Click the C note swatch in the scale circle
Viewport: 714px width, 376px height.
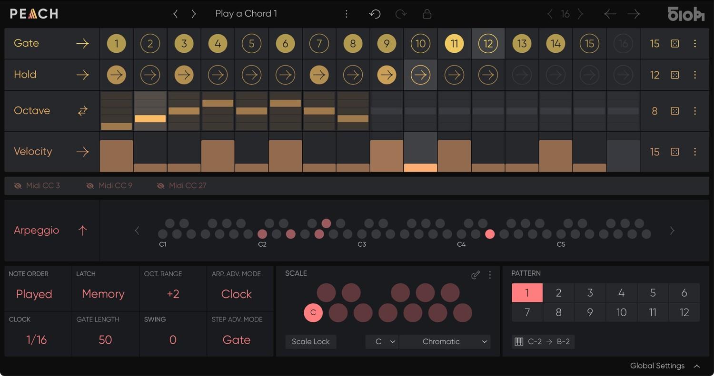tap(313, 313)
